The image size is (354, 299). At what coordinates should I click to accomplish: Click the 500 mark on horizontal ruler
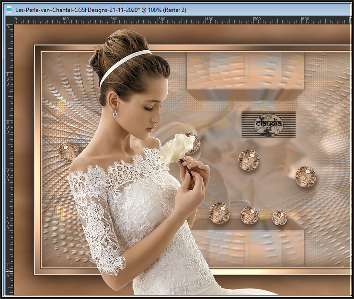coord(258,20)
